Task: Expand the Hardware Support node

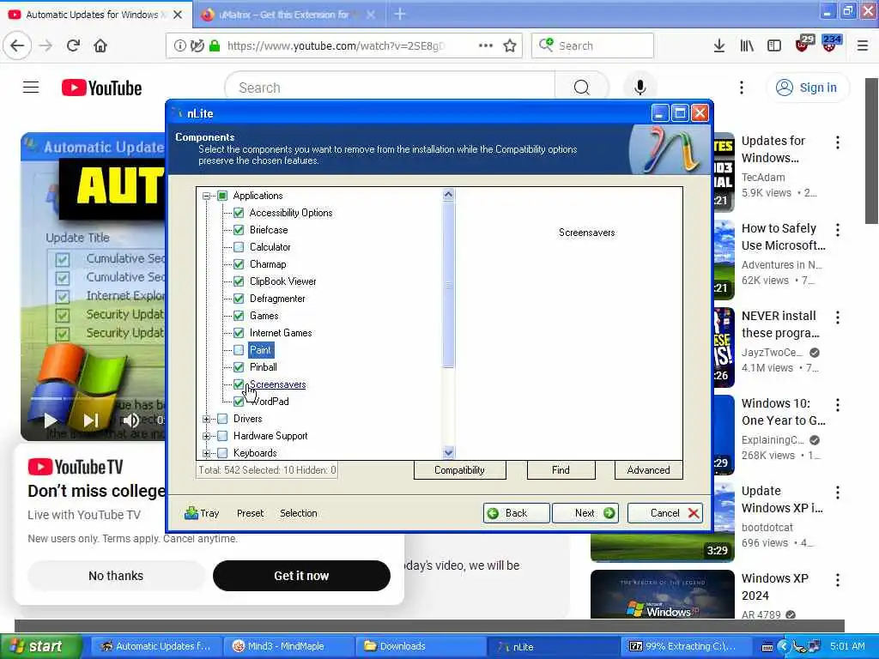Action: (206, 436)
